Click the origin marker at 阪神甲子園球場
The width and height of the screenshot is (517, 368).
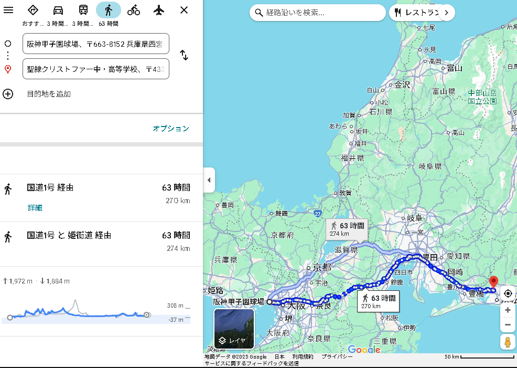tap(270, 302)
